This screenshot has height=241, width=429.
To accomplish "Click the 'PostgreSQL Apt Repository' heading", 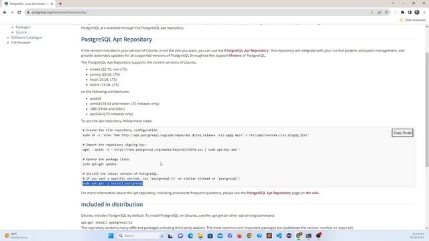I will (117, 39).
